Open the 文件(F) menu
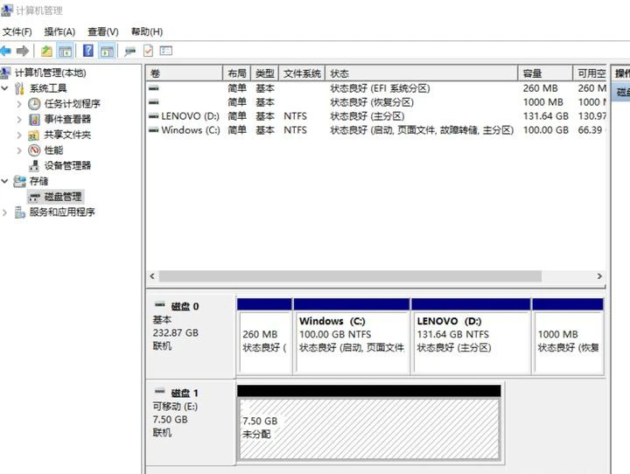This screenshot has width=630, height=474. [17, 31]
